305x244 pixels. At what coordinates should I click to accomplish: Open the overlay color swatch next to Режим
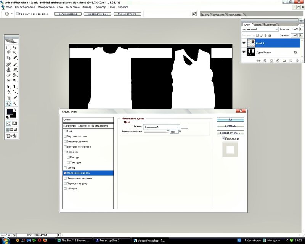[185, 127]
